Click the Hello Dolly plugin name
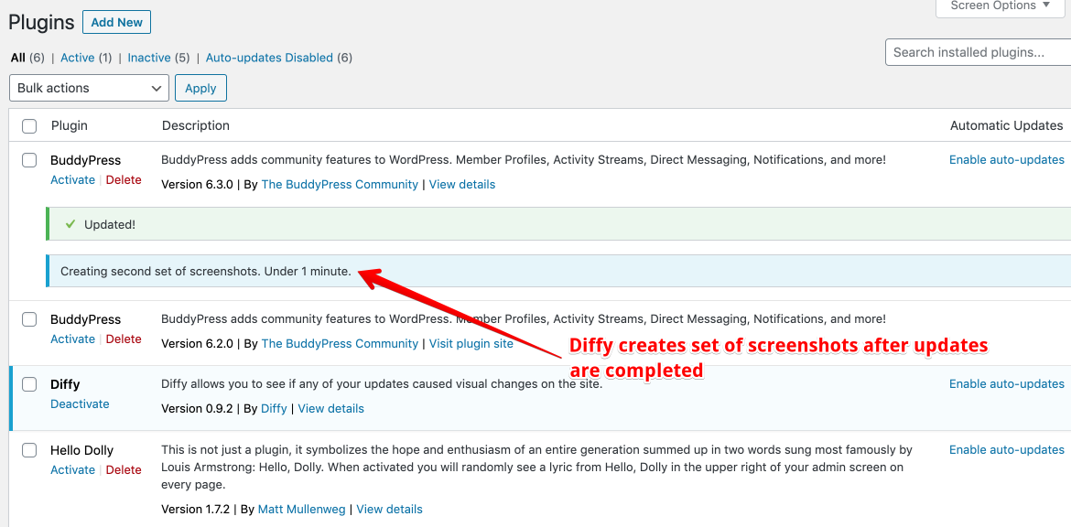 point(82,450)
